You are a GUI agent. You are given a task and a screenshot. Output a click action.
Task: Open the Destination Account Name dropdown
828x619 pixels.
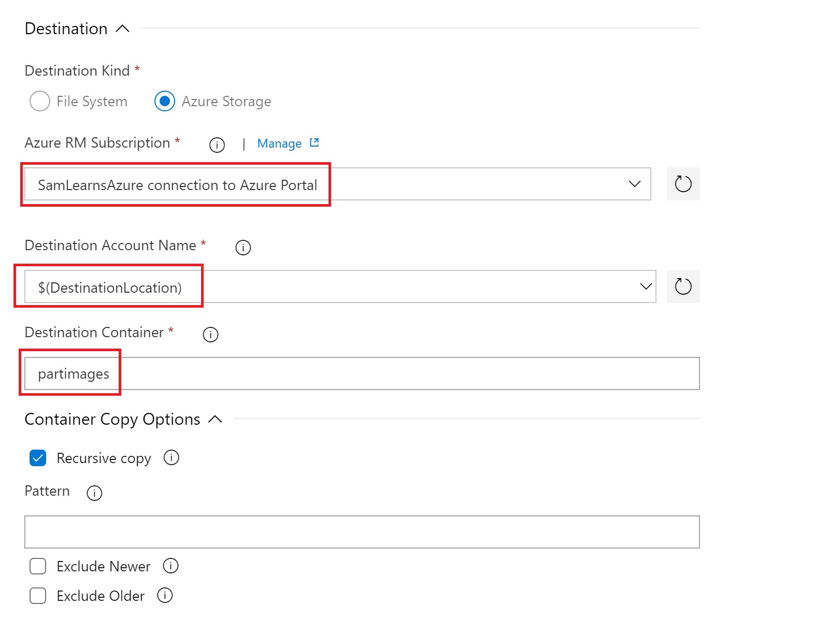point(646,286)
